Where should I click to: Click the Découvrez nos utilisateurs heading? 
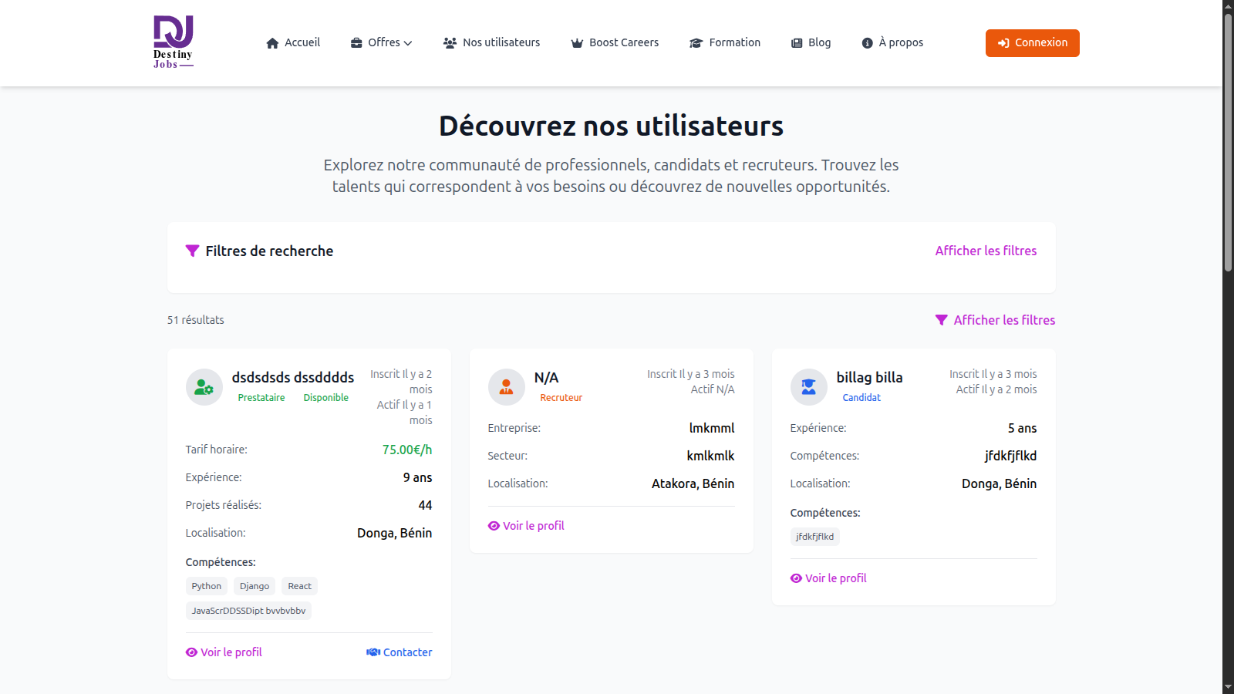pos(612,126)
